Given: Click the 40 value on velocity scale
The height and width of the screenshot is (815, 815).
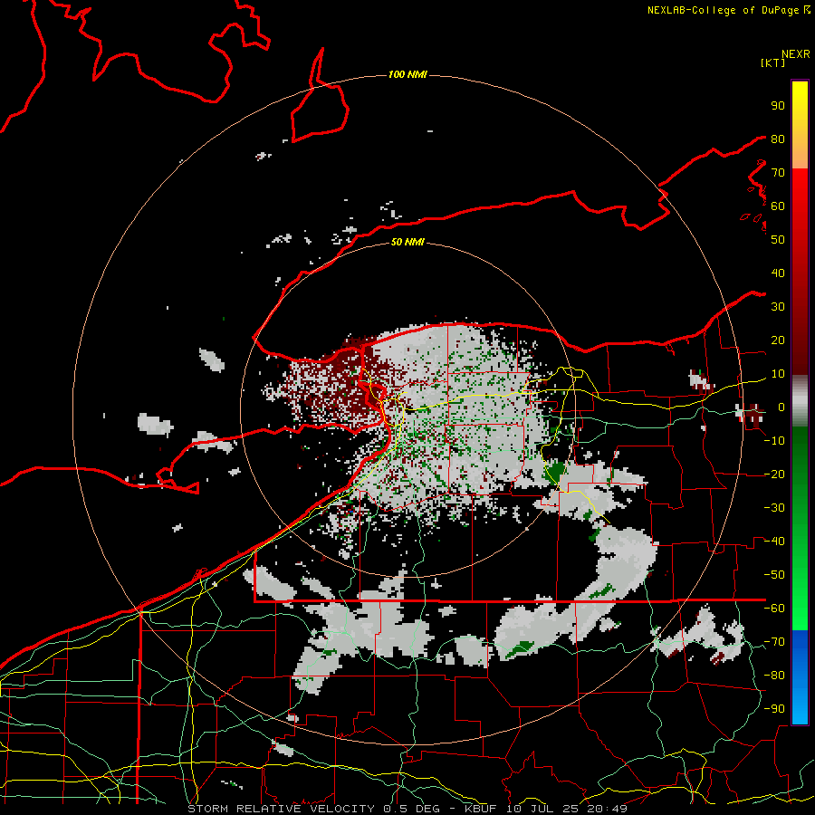Looking at the screenshot, I should (x=778, y=273).
